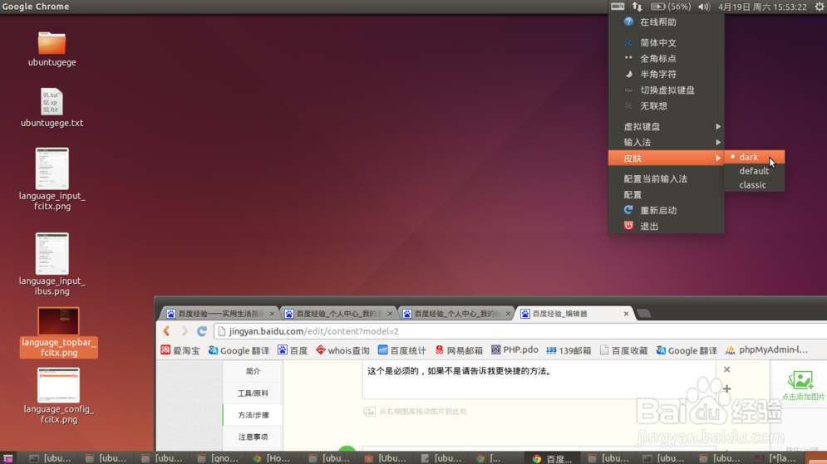Select the classic skin option
827x464 pixels.
tap(754, 185)
